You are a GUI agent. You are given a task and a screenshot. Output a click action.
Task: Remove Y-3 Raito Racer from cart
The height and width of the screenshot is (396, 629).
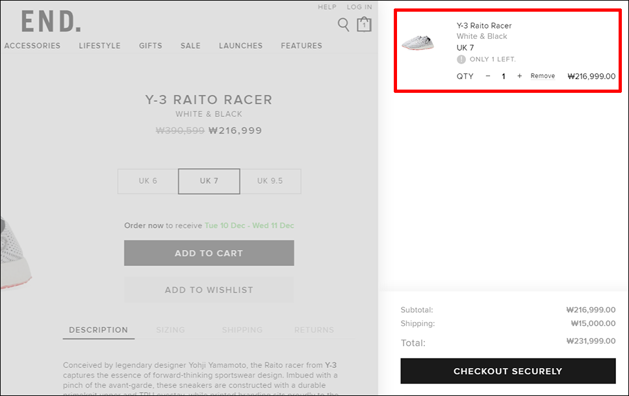coord(543,76)
